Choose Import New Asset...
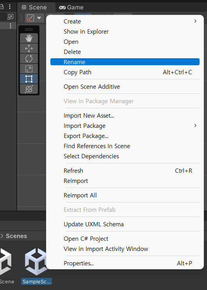207x290 pixels. [x=125, y=116]
